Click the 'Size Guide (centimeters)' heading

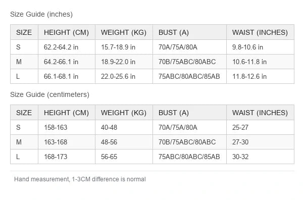point(49,94)
